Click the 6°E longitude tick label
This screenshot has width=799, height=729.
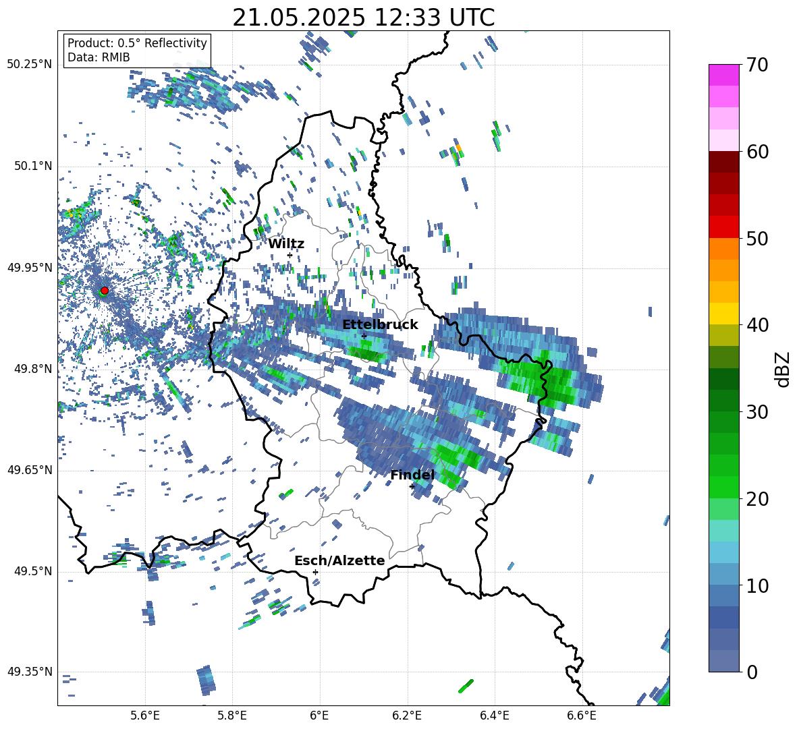(319, 716)
